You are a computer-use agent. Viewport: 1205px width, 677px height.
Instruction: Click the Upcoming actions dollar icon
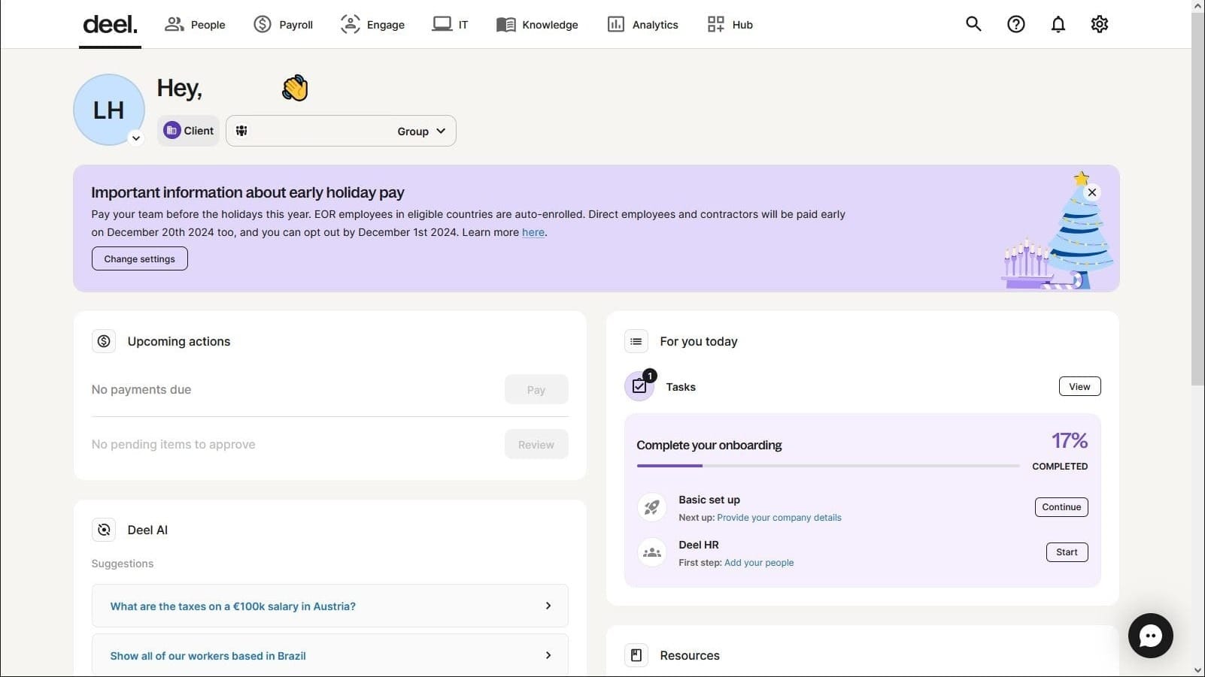(104, 341)
